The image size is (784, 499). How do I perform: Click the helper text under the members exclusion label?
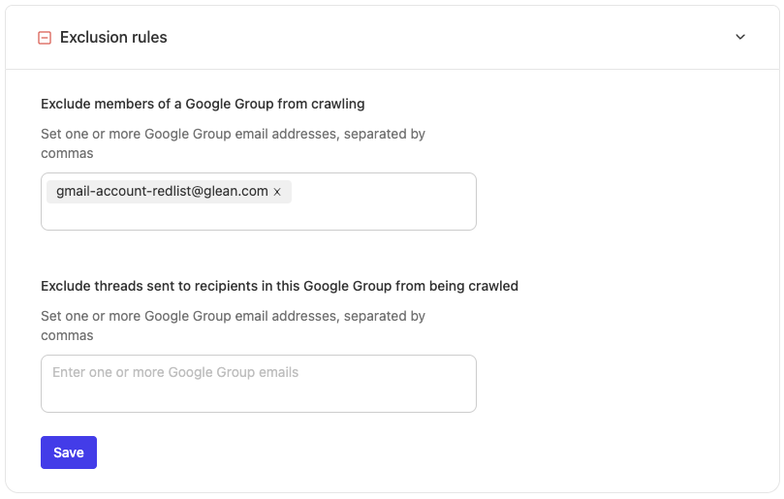[x=233, y=135]
